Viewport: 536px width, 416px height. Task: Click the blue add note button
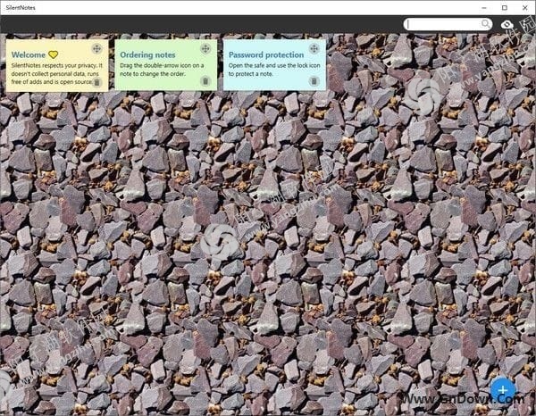click(503, 390)
